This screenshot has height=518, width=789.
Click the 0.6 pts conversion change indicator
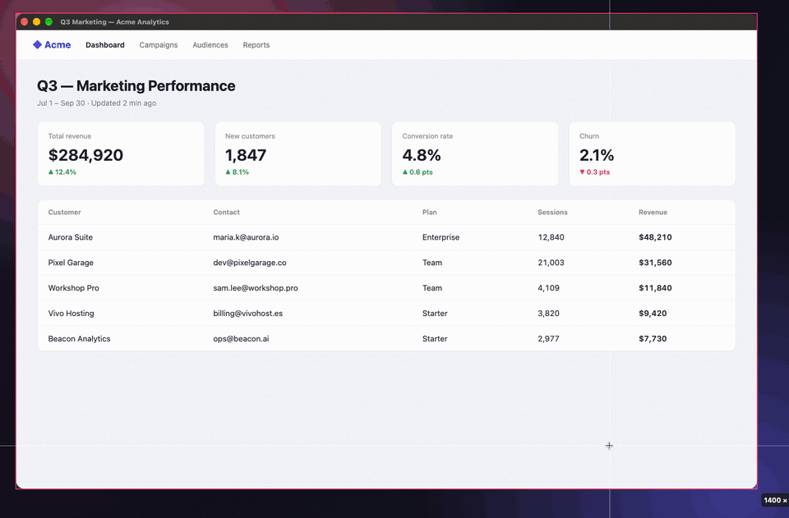[x=418, y=172]
